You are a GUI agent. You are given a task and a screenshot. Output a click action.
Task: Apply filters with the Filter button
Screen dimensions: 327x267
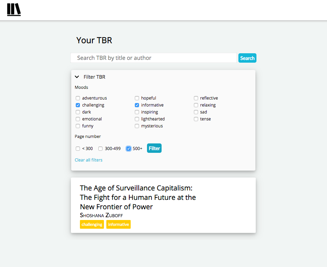click(x=154, y=148)
